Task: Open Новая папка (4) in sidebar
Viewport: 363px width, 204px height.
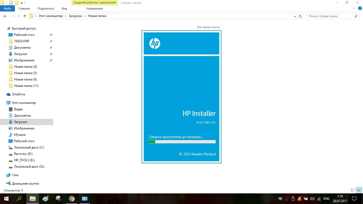Action: coord(25,67)
